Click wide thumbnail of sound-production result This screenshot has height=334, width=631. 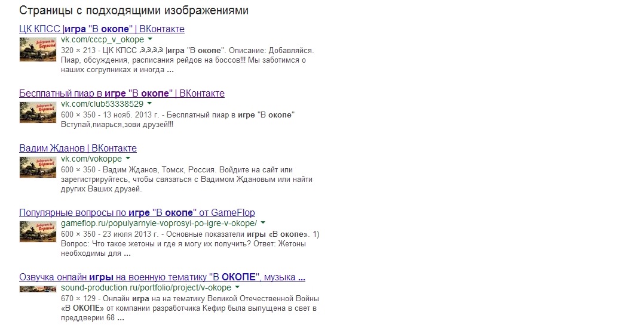pyautogui.click(x=38, y=289)
